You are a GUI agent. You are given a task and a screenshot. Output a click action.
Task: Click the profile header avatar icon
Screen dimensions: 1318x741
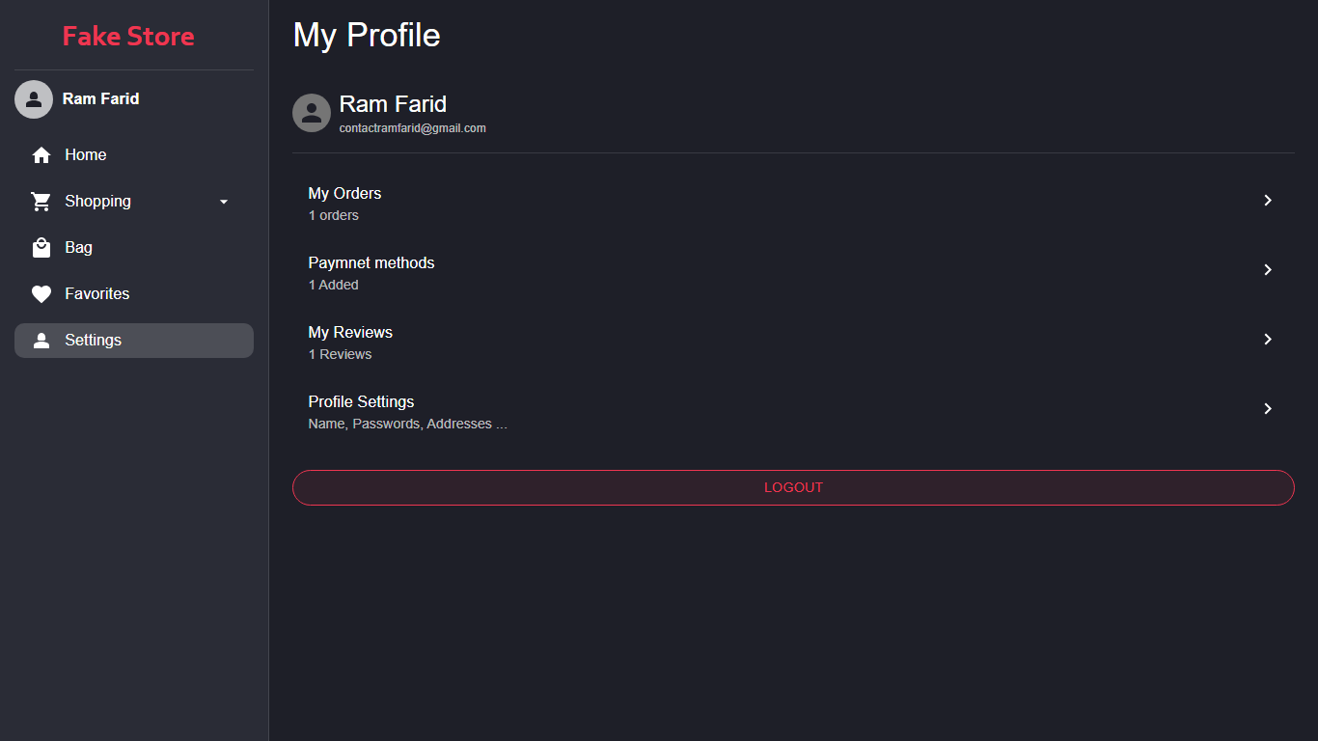coord(312,113)
